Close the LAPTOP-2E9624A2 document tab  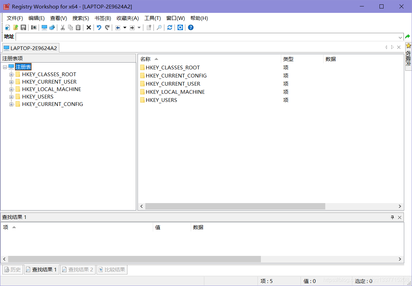[x=399, y=47]
